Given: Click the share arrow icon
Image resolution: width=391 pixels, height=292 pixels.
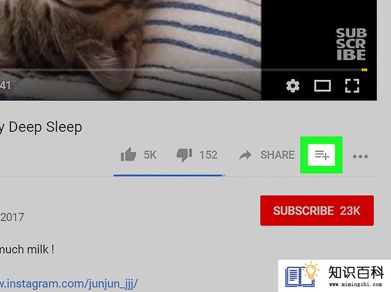Looking at the screenshot, I should pyautogui.click(x=245, y=155).
